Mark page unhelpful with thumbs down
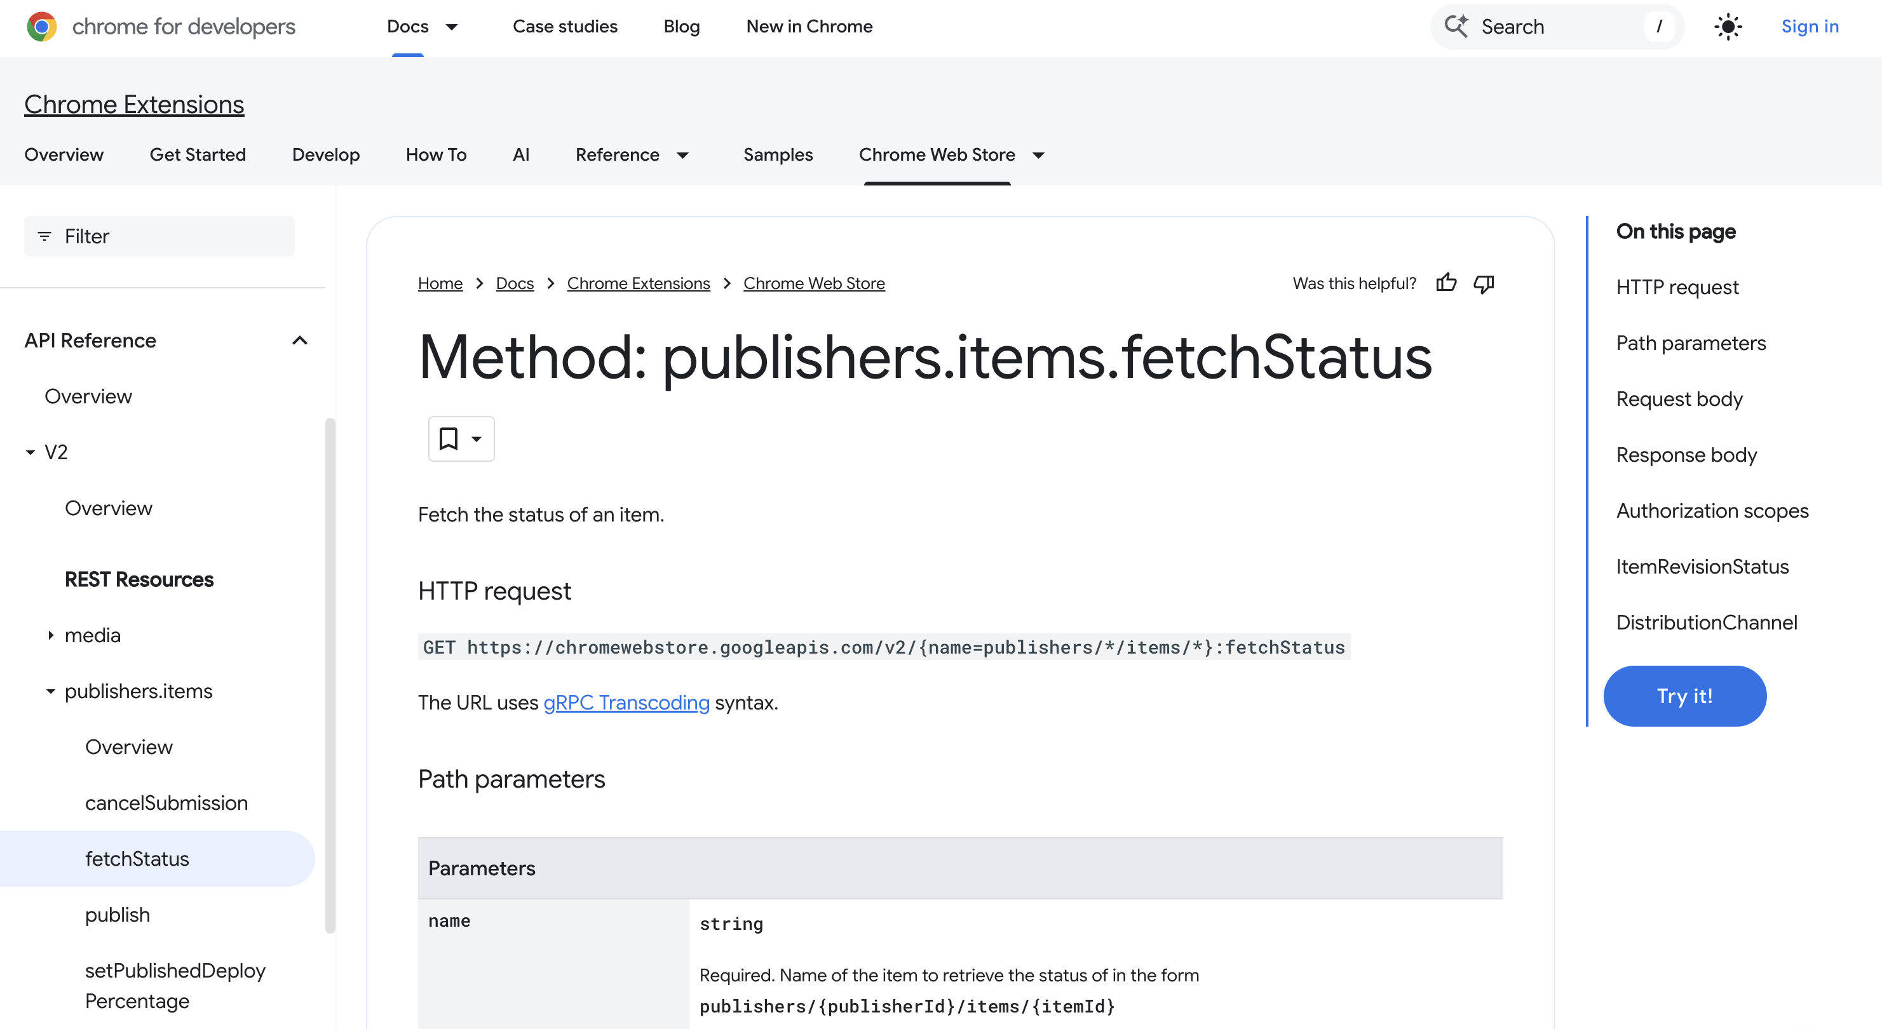This screenshot has height=1029, width=1882. click(x=1484, y=284)
